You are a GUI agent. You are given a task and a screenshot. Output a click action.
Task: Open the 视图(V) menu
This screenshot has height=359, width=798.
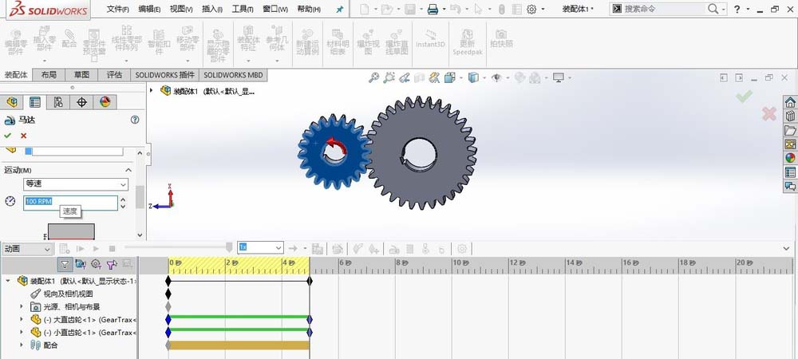tap(181, 9)
